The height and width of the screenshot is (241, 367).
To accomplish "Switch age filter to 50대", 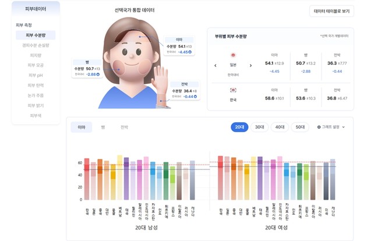I will pos(299,127).
